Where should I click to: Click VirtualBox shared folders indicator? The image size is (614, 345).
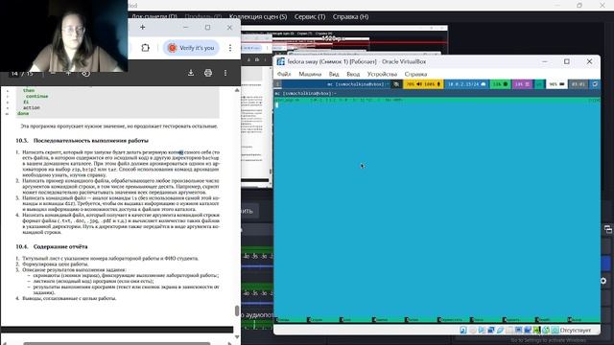509,330
